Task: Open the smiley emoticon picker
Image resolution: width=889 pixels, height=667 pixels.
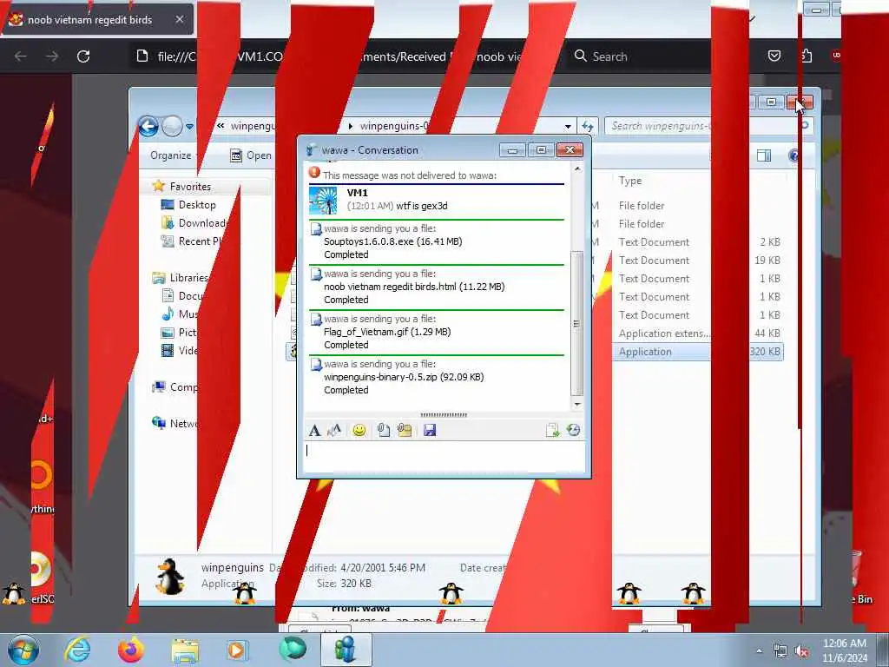Action: pos(359,431)
